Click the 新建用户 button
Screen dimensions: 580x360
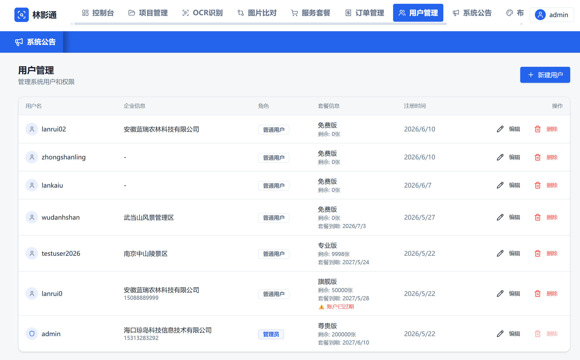[x=545, y=75]
